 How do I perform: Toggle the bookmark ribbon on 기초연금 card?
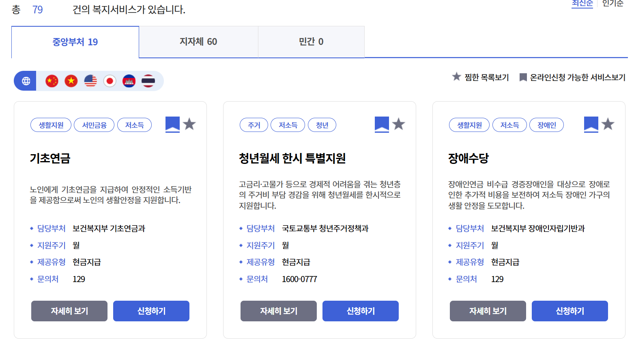point(172,124)
